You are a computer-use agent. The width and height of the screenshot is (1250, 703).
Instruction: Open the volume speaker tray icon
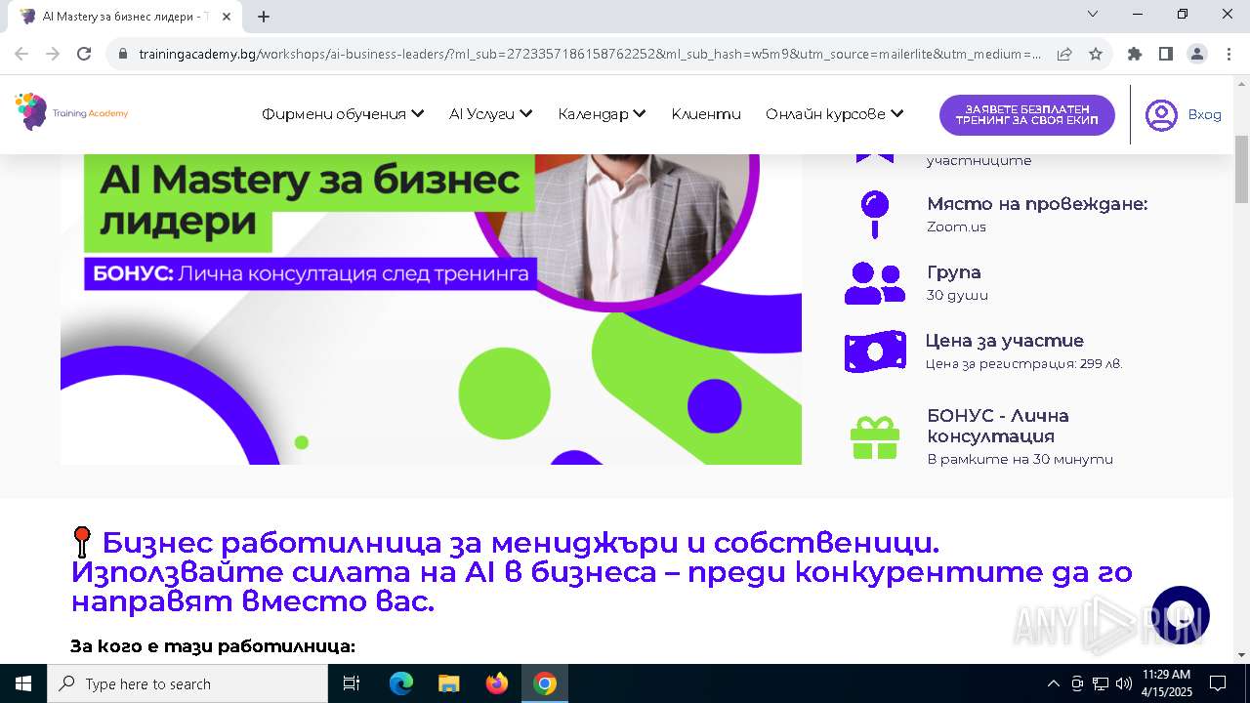click(x=1124, y=683)
